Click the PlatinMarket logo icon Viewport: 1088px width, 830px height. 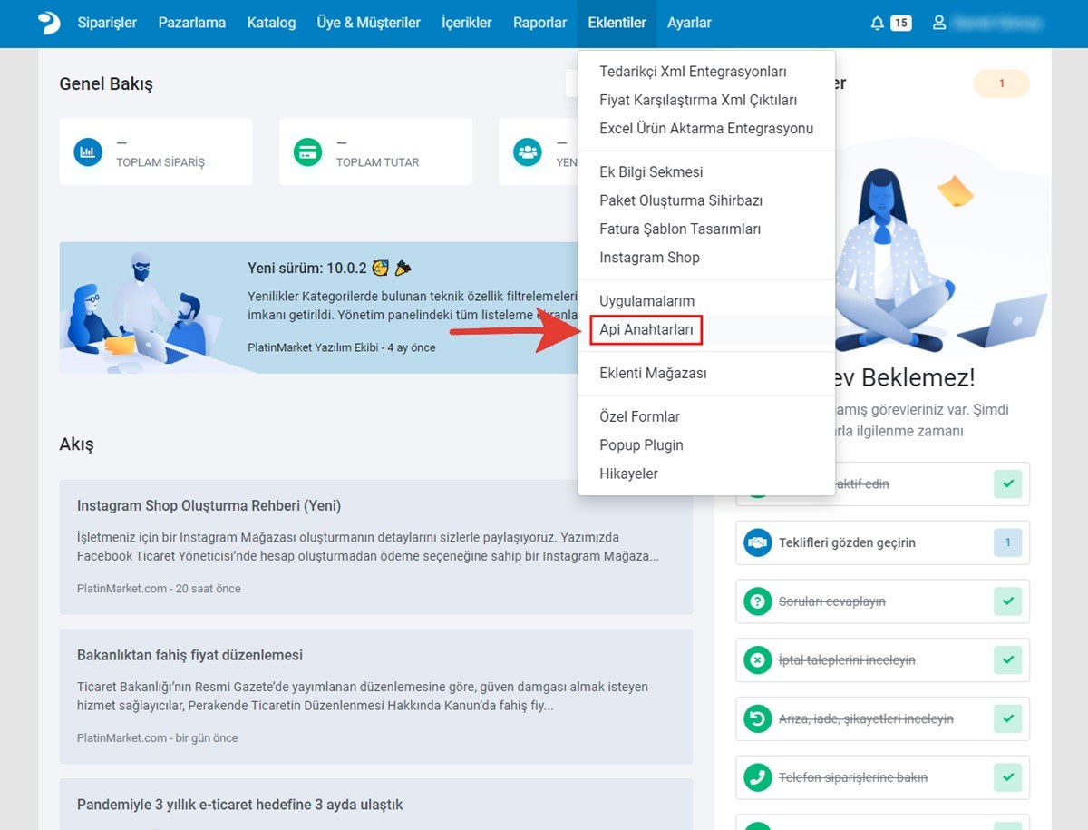click(x=49, y=23)
